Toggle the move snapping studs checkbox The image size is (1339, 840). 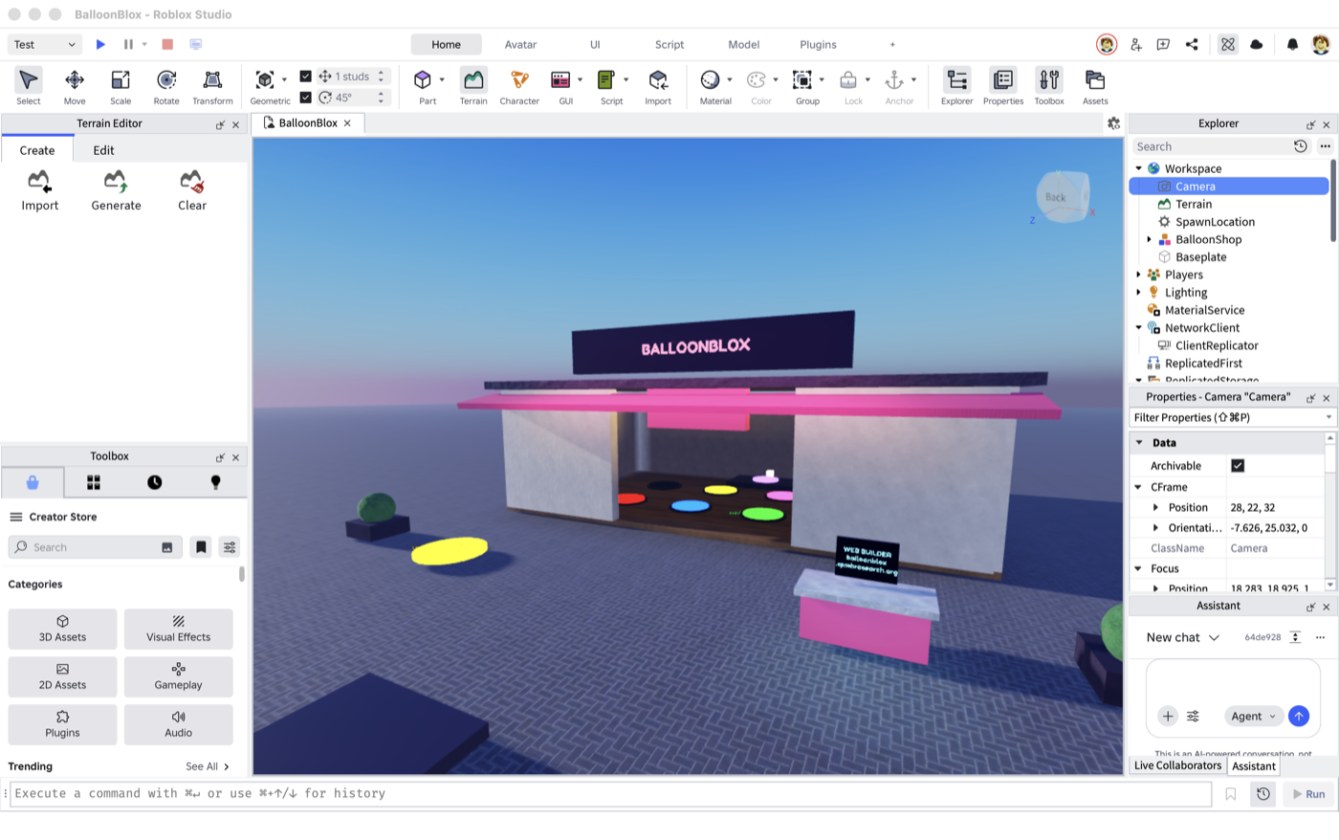(x=306, y=77)
